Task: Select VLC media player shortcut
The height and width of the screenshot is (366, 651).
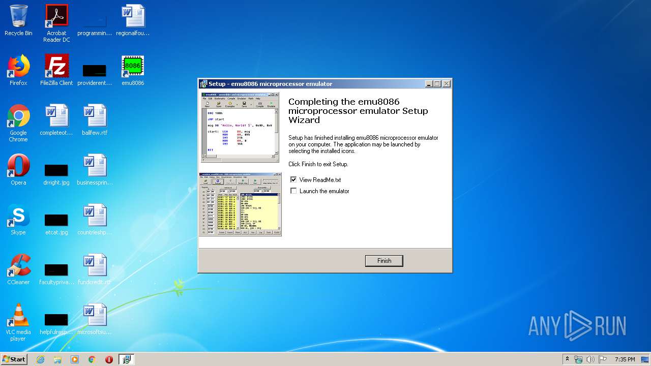Action: point(18,322)
